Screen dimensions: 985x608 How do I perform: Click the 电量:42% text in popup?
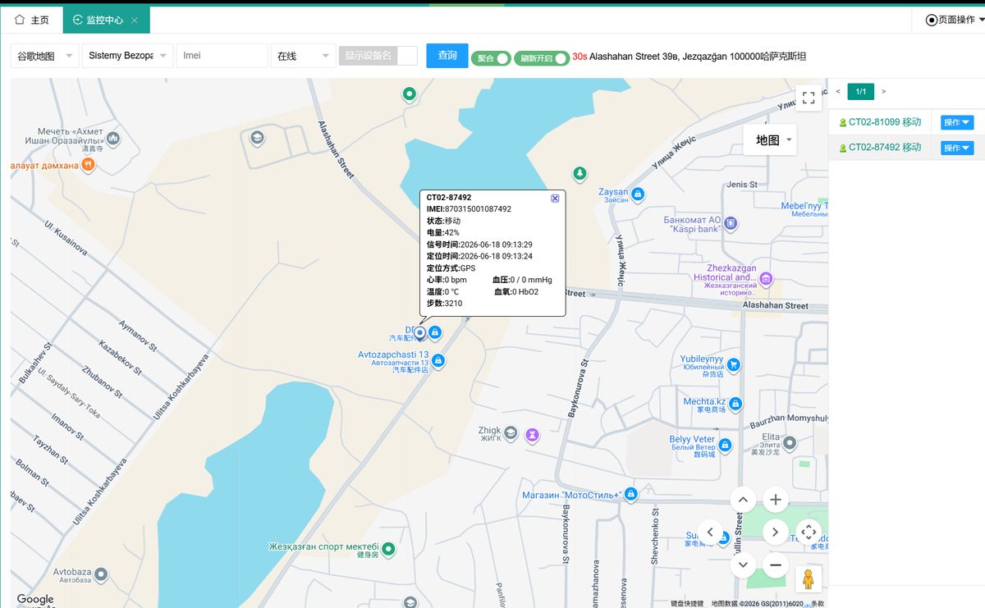tap(443, 233)
